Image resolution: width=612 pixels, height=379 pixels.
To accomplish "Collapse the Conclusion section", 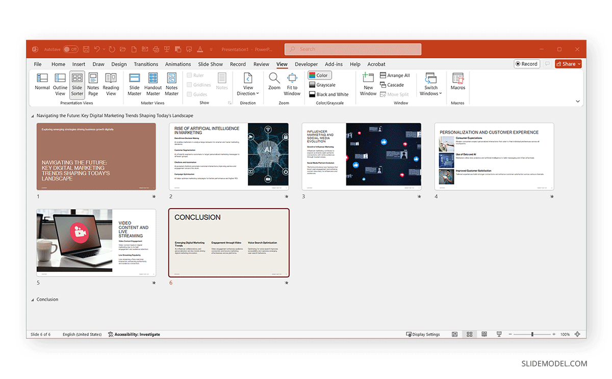I will click(33, 300).
